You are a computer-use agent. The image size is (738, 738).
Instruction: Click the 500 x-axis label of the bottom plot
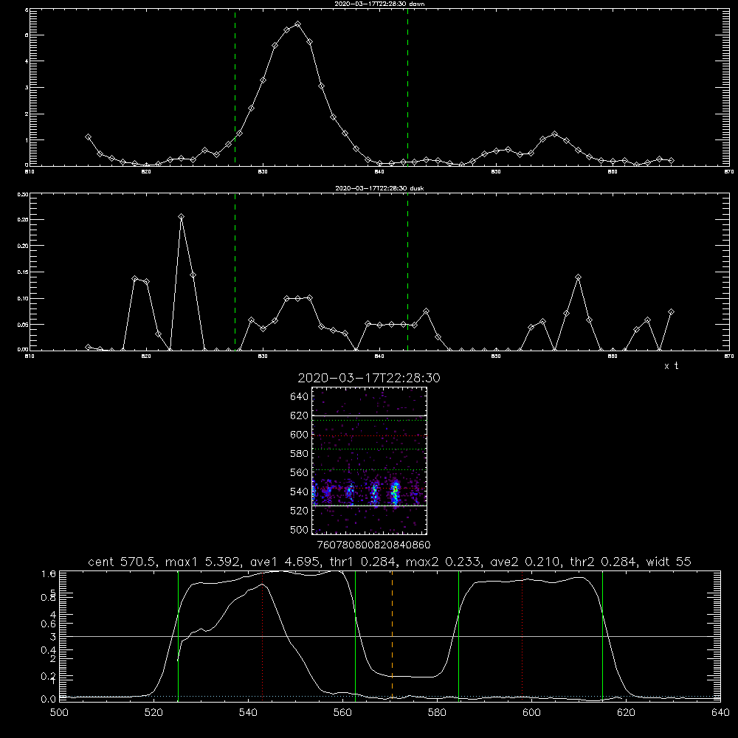point(59,713)
